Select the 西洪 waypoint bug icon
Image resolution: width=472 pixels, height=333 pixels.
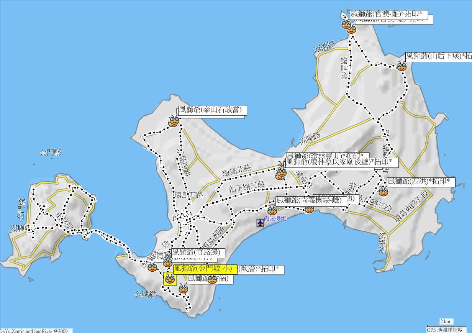pyautogui.click(x=383, y=191)
